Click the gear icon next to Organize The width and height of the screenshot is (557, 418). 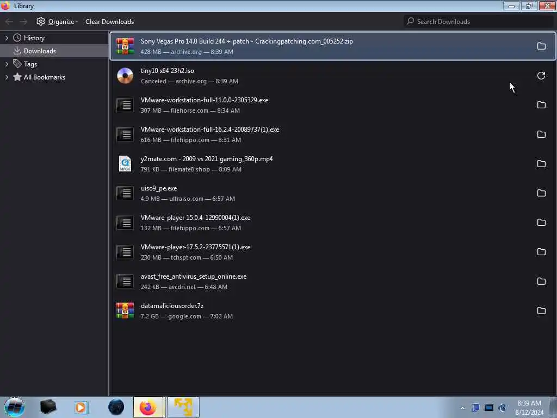point(41,21)
